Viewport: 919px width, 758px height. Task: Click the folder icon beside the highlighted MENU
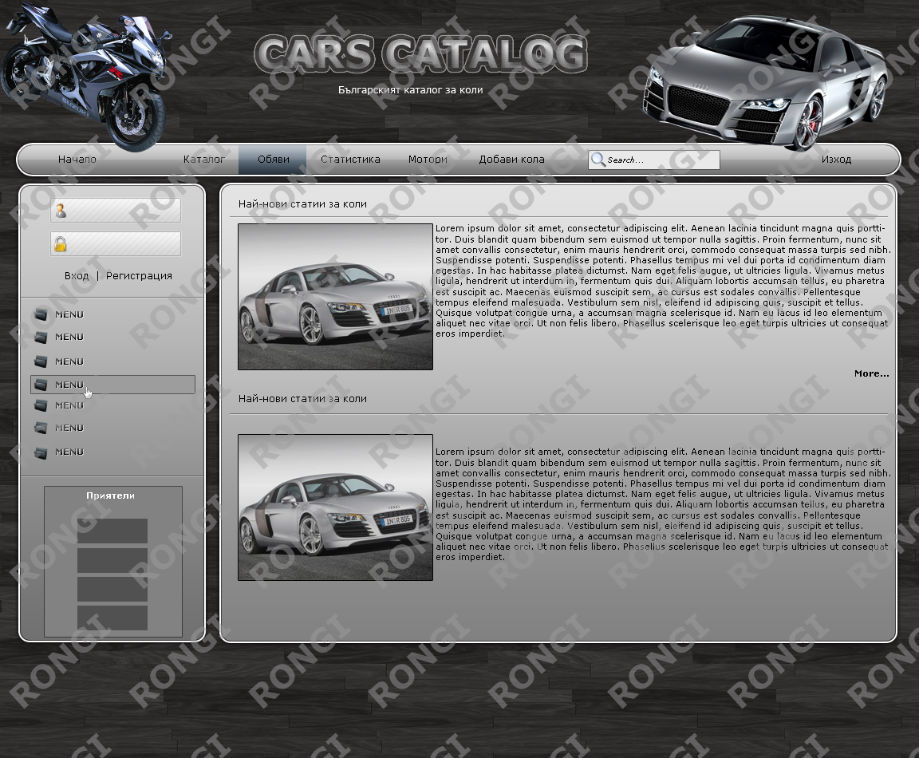tap(41, 385)
